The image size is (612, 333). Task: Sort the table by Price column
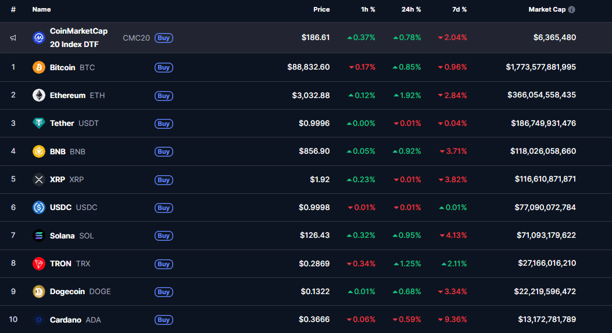tap(321, 9)
